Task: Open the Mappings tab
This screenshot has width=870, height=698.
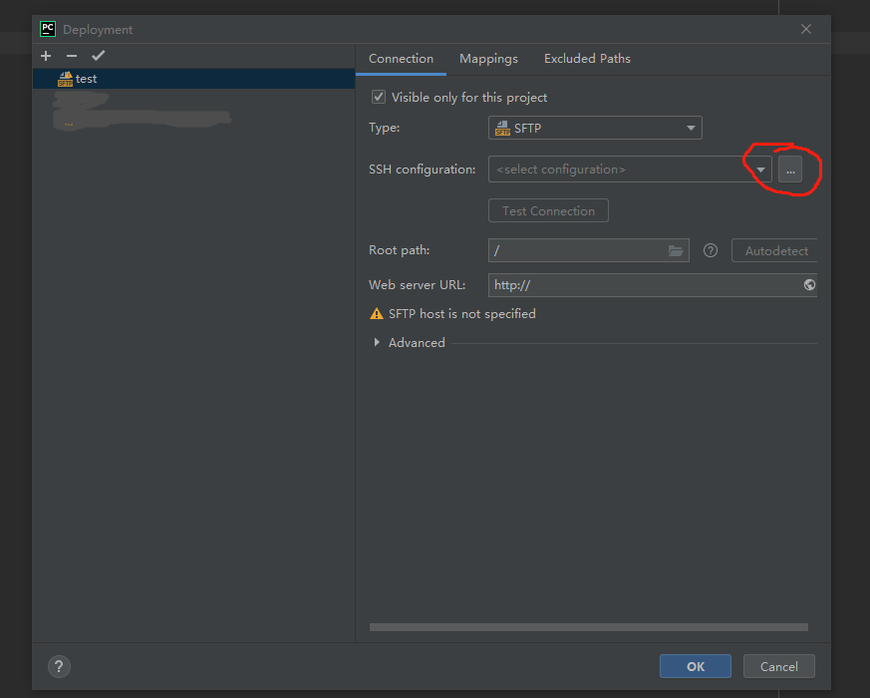Action: click(x=488, y=59)
